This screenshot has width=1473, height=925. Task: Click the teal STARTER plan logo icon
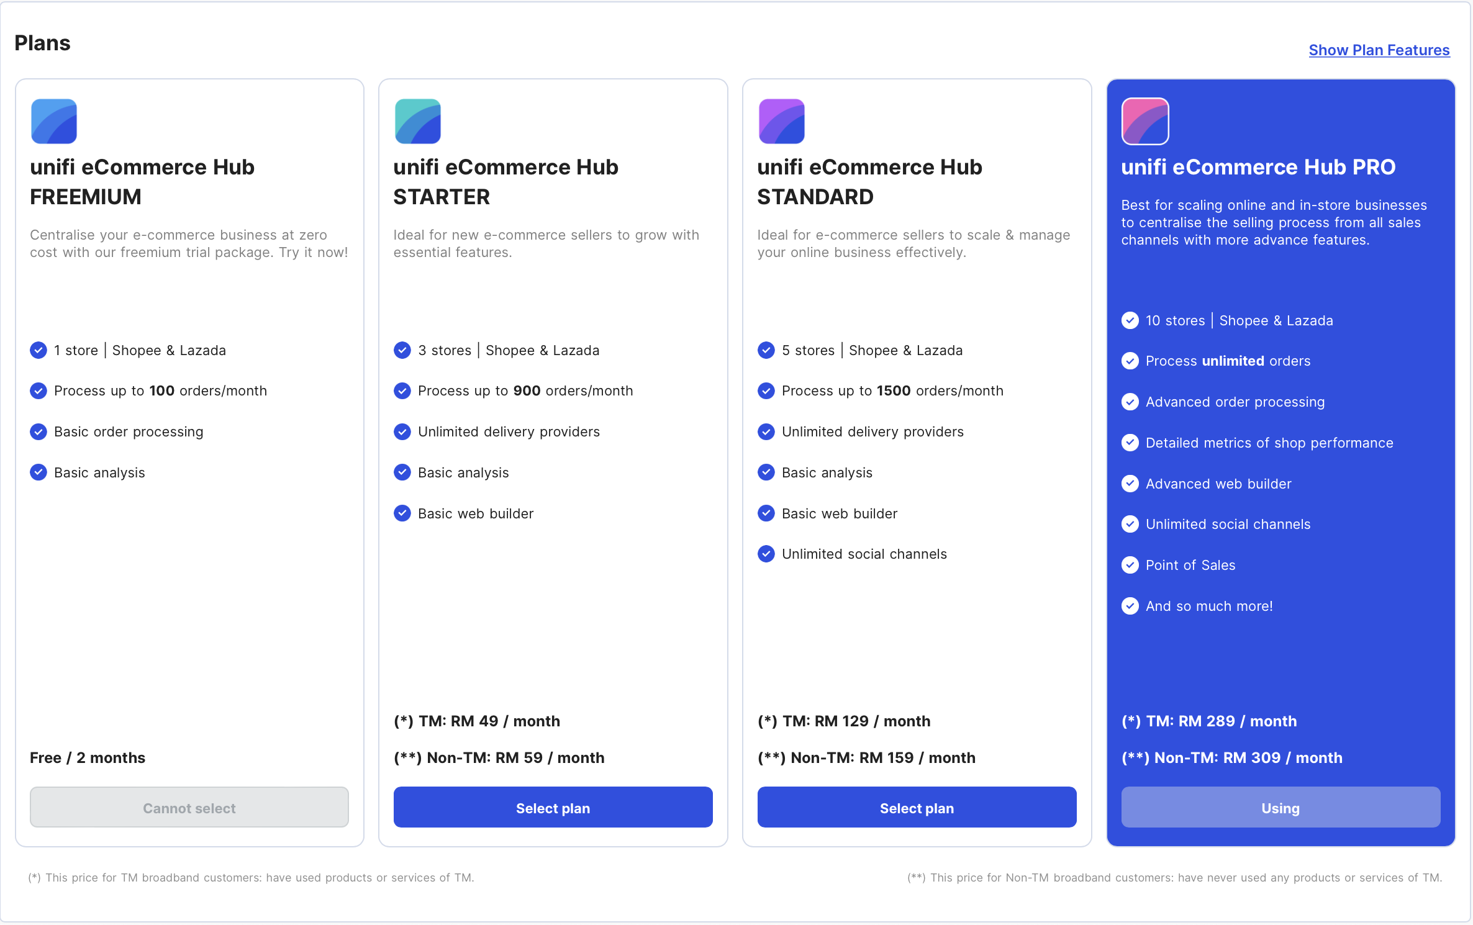[418, 122]
